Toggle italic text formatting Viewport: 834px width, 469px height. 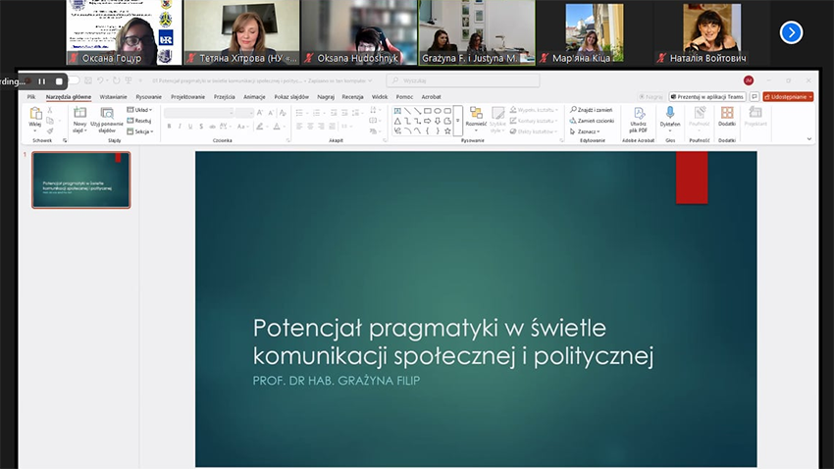click(x=181, y=127)
